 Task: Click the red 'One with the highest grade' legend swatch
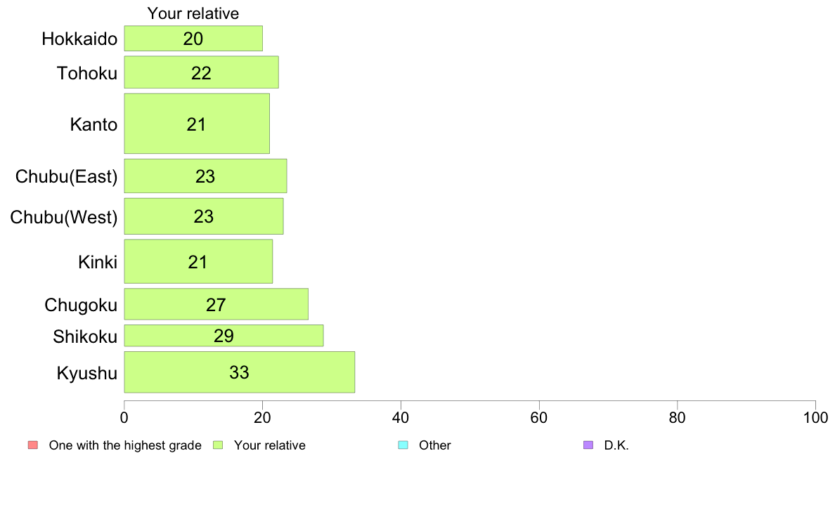coord(33,445)
